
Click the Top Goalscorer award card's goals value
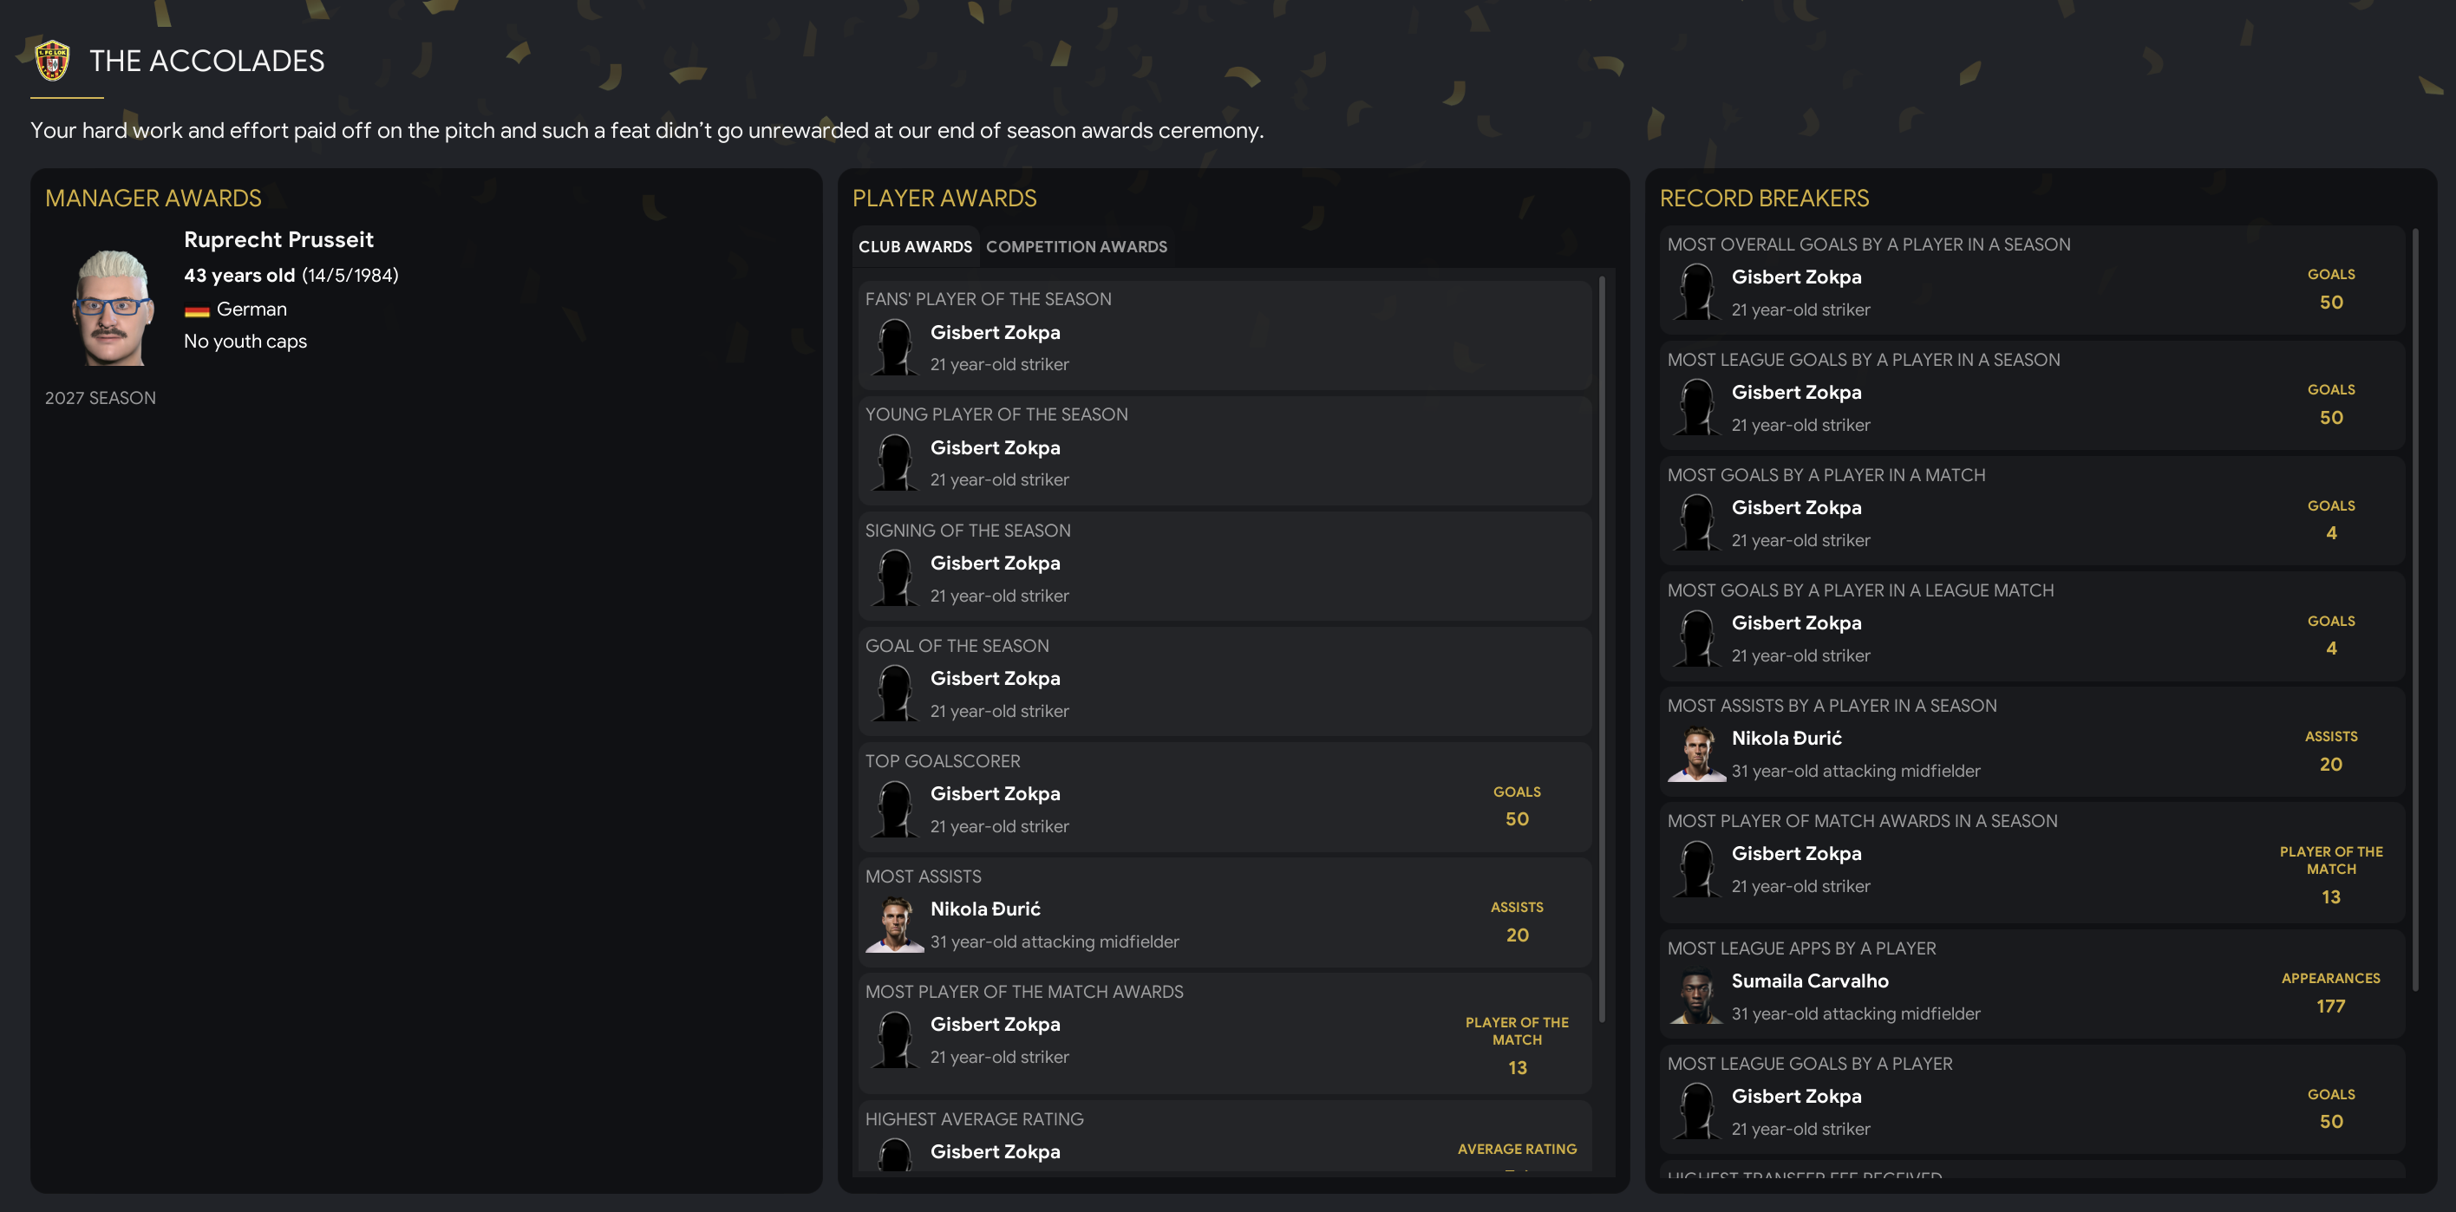point(1516,819)
